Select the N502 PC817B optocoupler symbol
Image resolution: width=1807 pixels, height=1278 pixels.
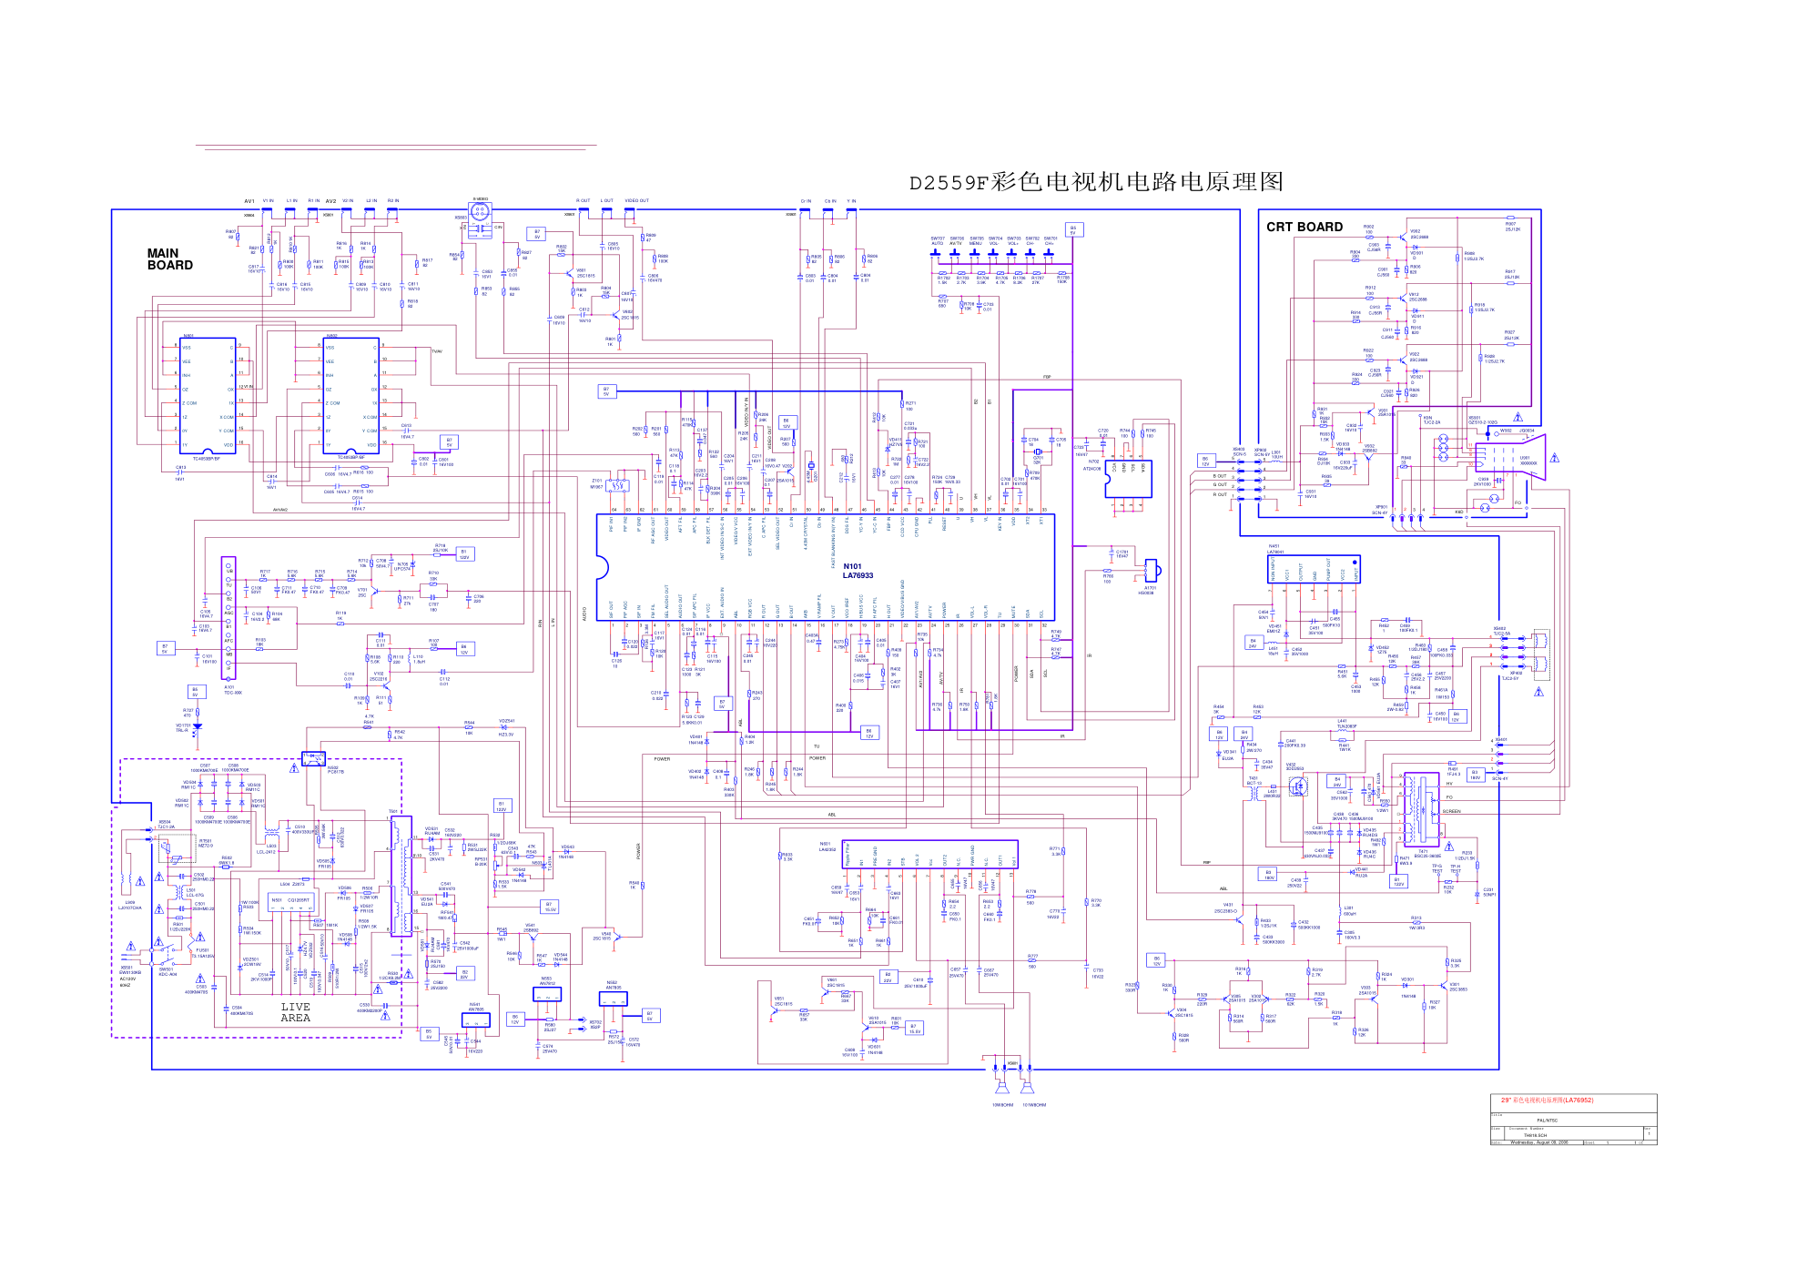click(x=313, y=757)
